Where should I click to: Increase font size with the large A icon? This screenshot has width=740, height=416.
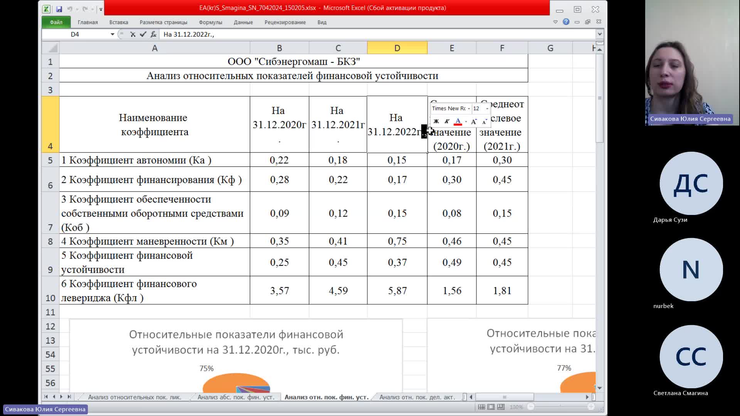[474, 121]
